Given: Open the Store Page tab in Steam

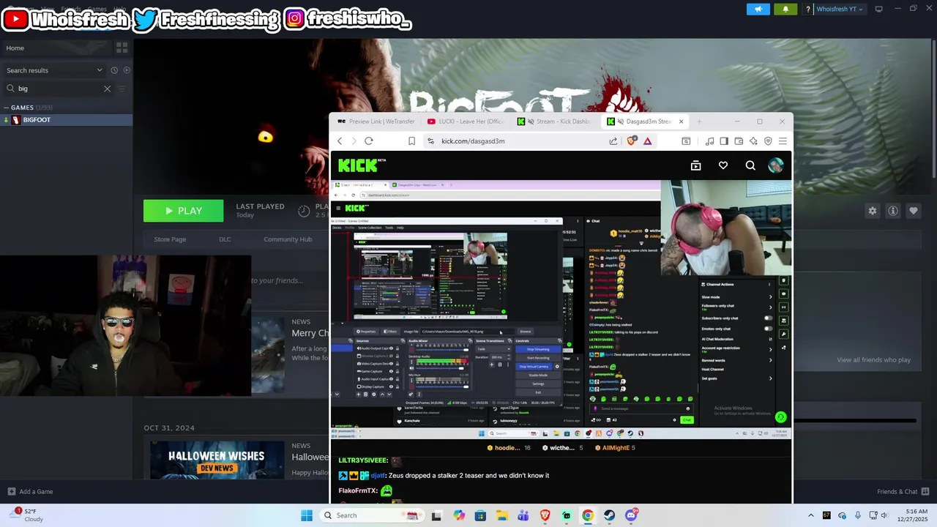Looking at the screenshot, I should point(170,239).
